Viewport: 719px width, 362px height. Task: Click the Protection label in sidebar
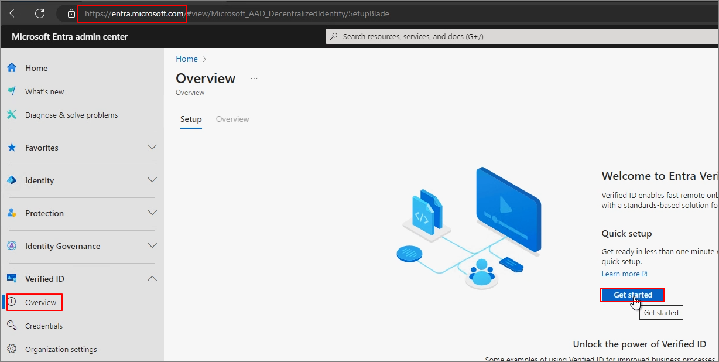(x=44, y=213)
